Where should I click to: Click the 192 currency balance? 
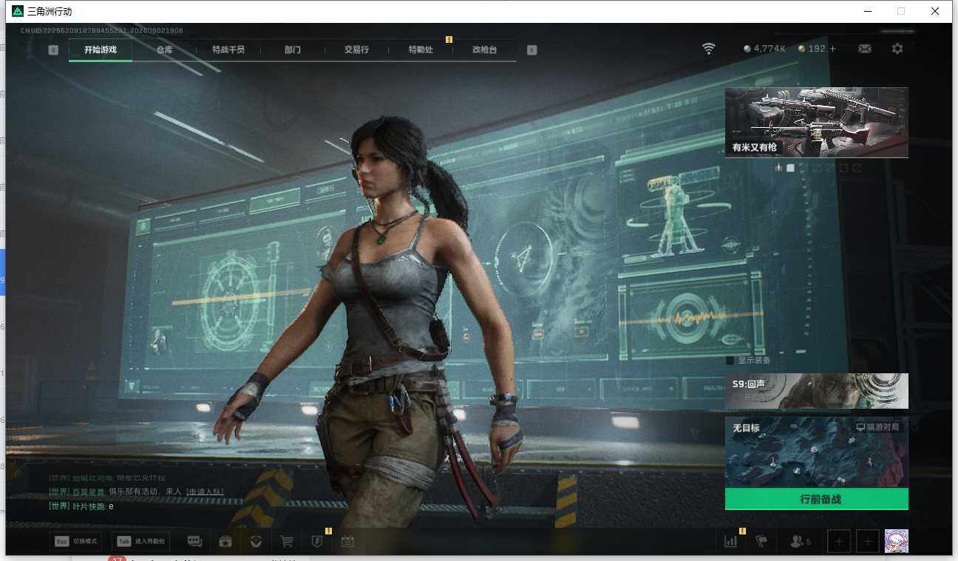pyautogui.click(x=817, y=49)
